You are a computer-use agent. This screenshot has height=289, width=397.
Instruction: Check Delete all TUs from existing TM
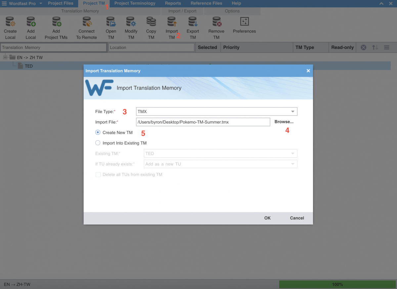coord(98,175)
